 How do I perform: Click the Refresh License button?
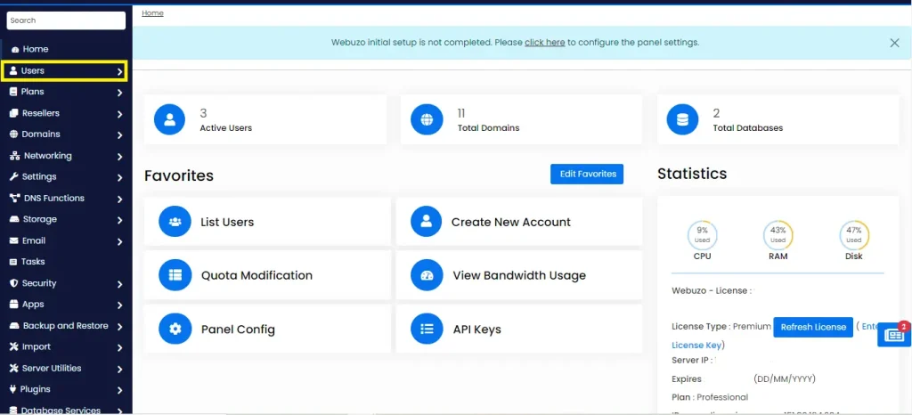pos(812,327)
